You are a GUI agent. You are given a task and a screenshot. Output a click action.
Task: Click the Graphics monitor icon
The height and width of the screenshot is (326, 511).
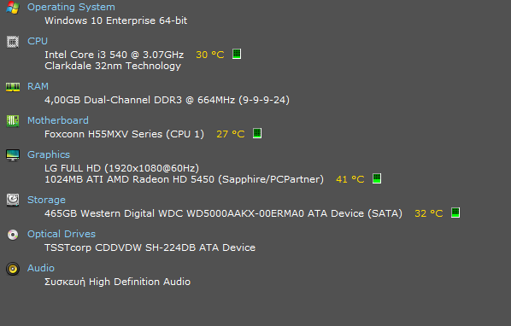coord(13,155)
